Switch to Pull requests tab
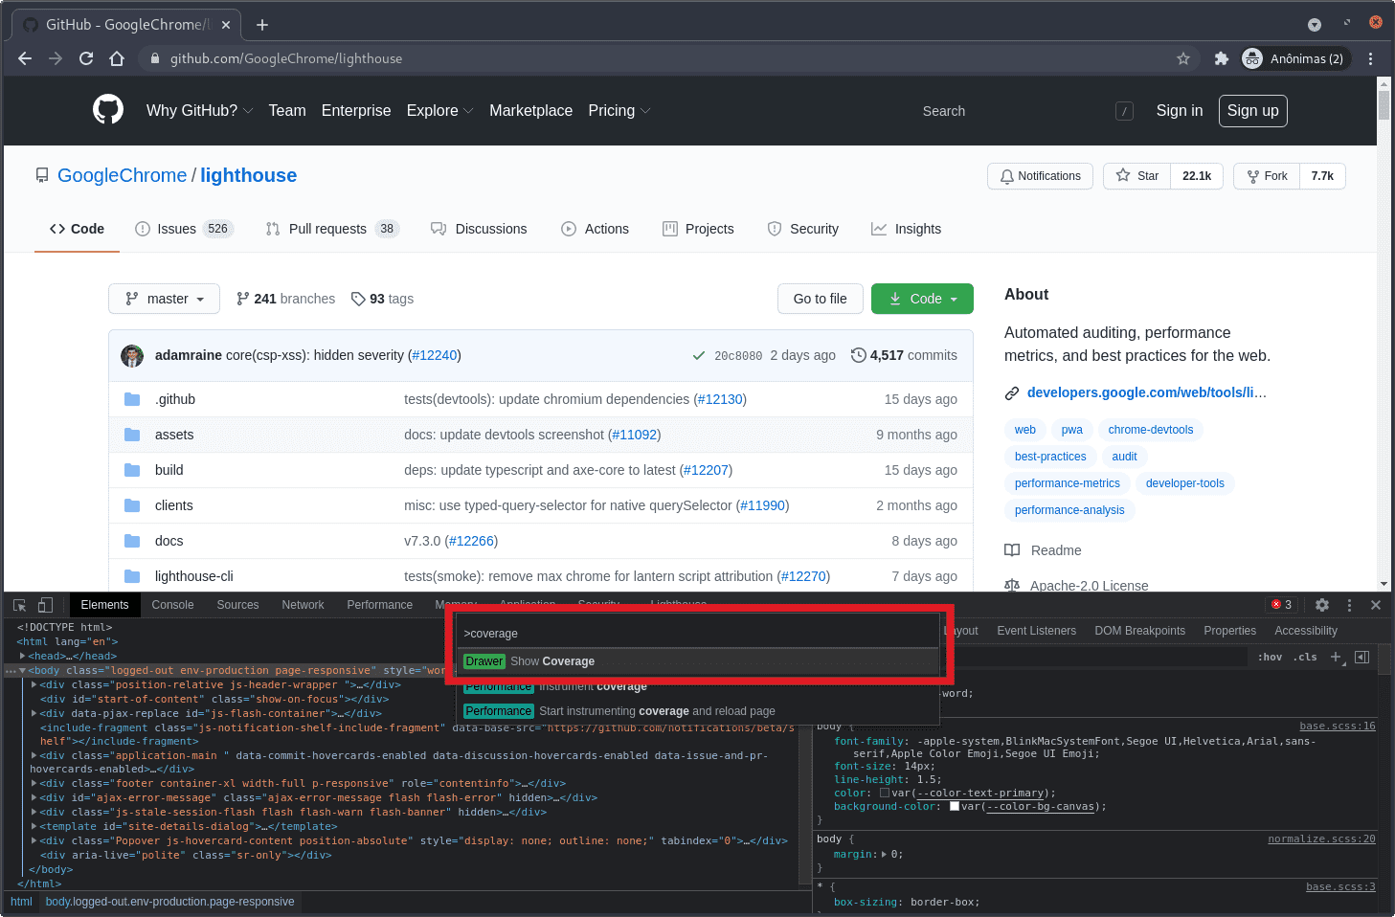The width and height of the screenshot is (1395, 917). 332,229
